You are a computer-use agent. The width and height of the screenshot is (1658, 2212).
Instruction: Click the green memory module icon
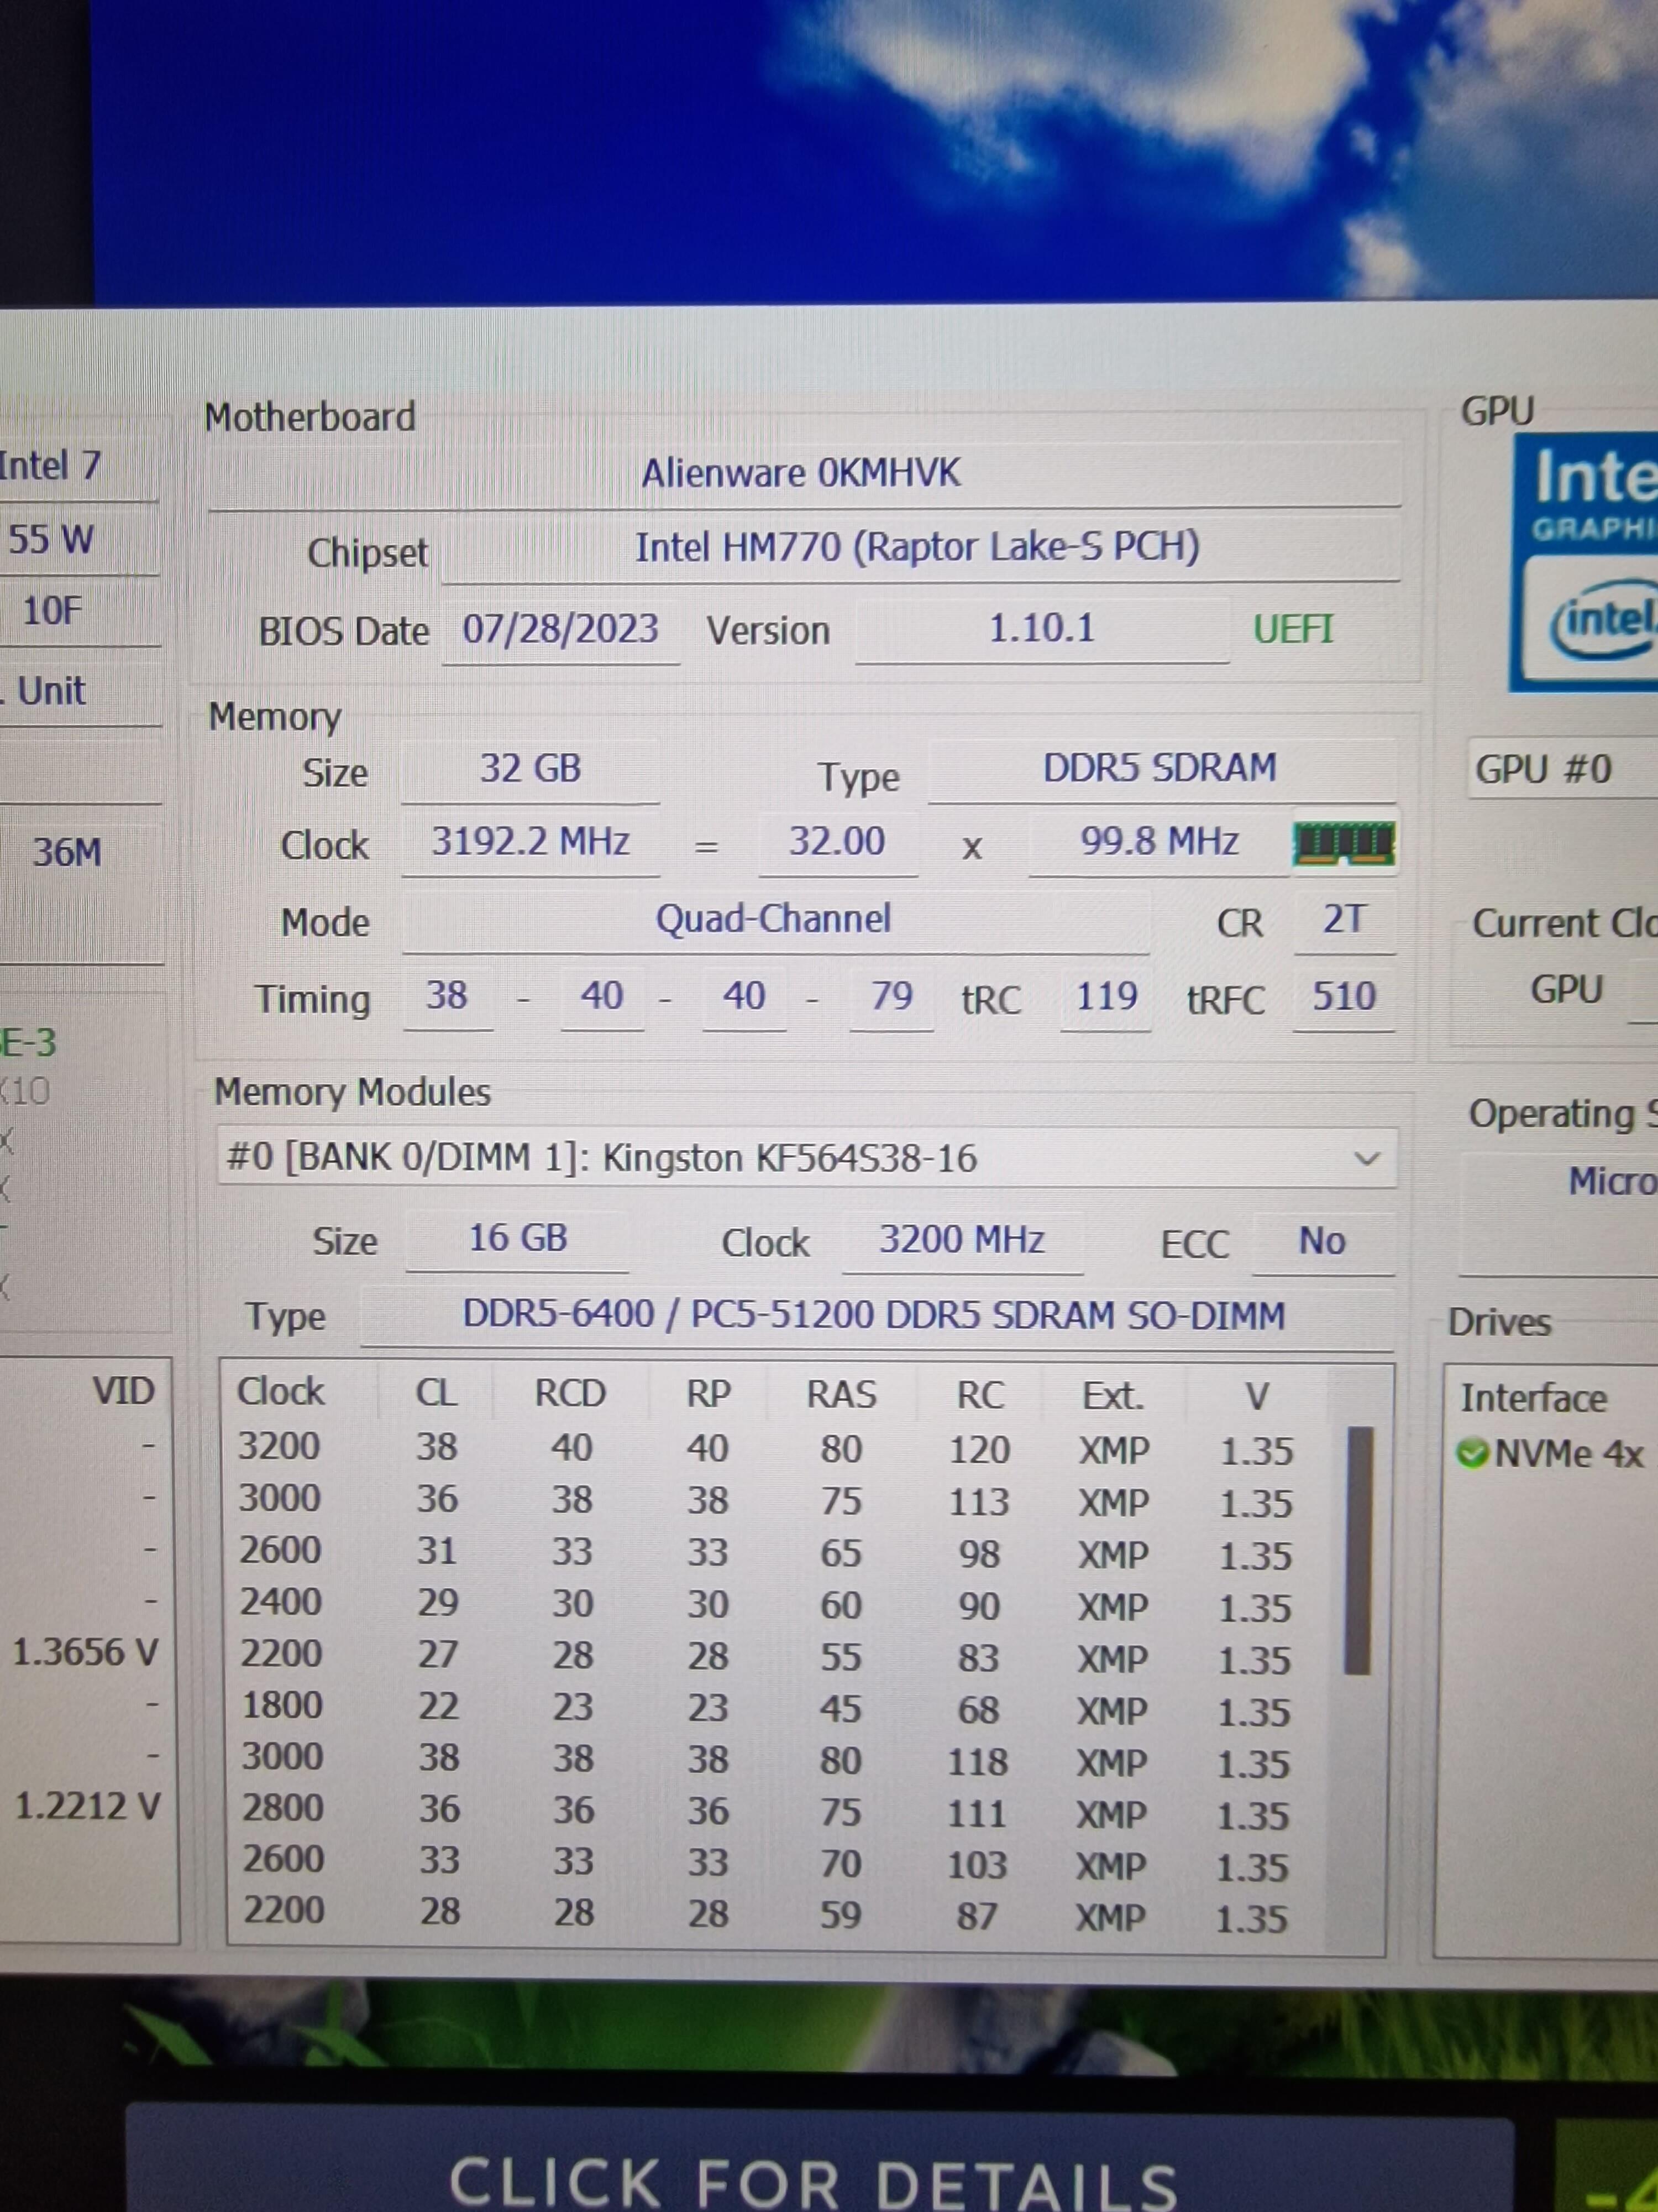point(1343,843)
